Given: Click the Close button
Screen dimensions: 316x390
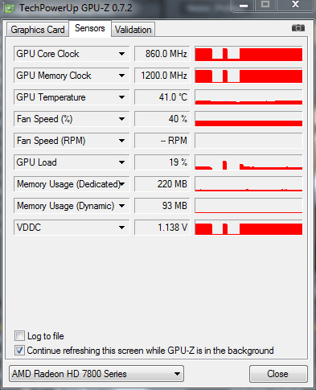Looking at the screenshot, I should point(278,374).
